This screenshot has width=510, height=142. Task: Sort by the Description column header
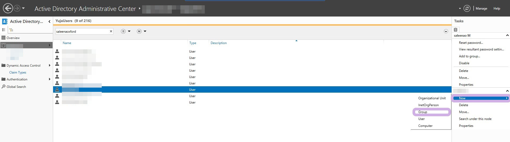219,43
